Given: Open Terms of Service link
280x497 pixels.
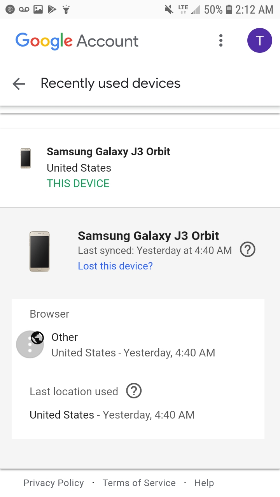Looking at the screenshot, I should pyautogui.click(x=139, y=483).
